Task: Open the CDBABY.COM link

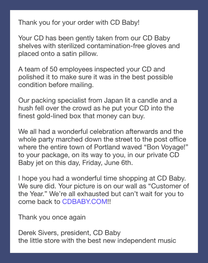Action: click(x=85, y=201)
